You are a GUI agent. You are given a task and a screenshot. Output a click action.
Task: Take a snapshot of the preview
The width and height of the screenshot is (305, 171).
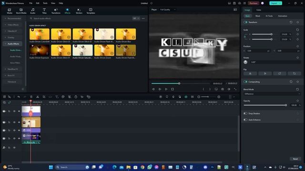point(223,89)
